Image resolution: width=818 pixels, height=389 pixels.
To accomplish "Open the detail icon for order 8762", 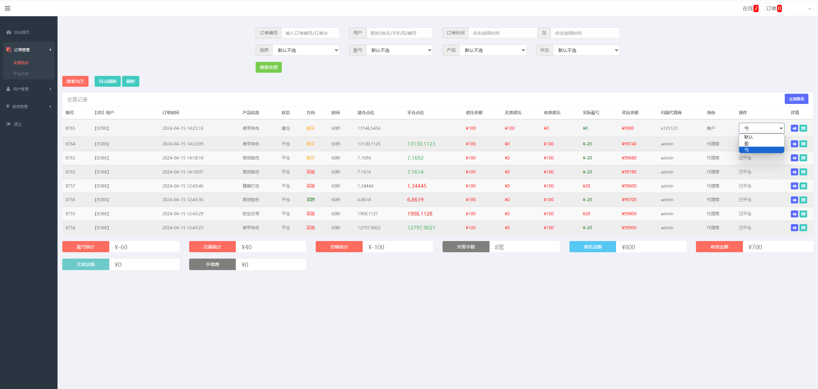I will (x=803, y=172).
